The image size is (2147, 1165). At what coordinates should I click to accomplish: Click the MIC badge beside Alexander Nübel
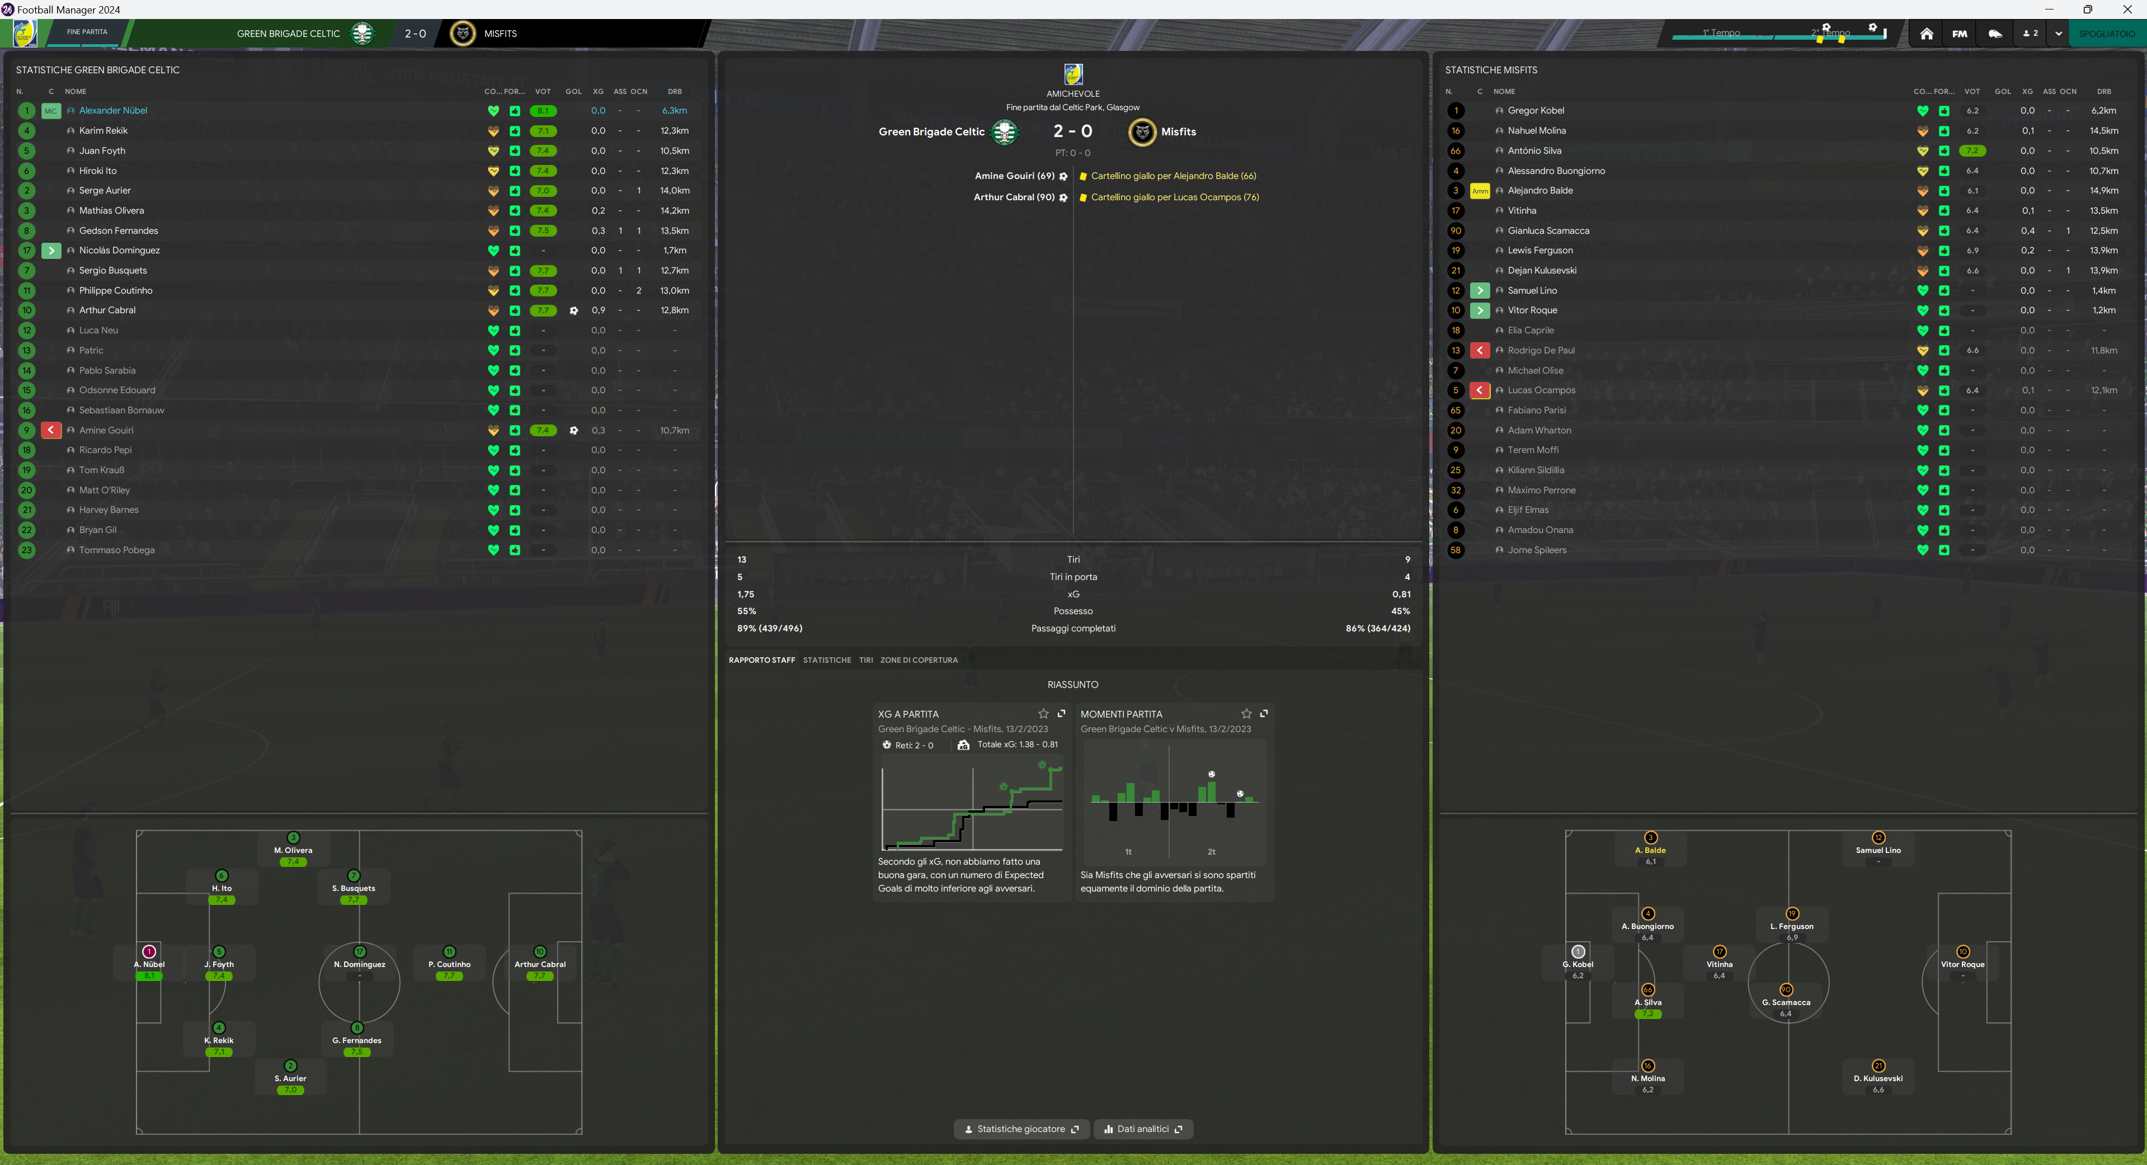(51, 111)
